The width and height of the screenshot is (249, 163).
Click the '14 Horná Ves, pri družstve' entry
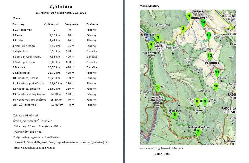29,100
